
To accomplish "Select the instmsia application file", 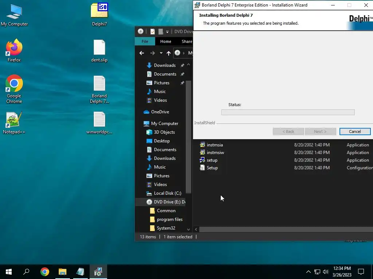I will pos(215,145).
